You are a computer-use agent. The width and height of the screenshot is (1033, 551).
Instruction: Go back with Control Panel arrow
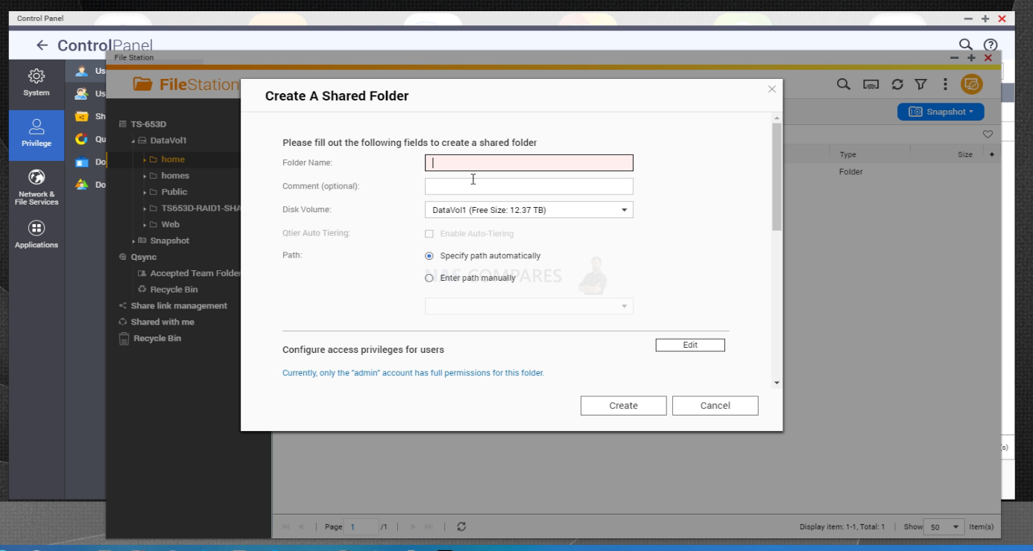[x=42, y=45]
